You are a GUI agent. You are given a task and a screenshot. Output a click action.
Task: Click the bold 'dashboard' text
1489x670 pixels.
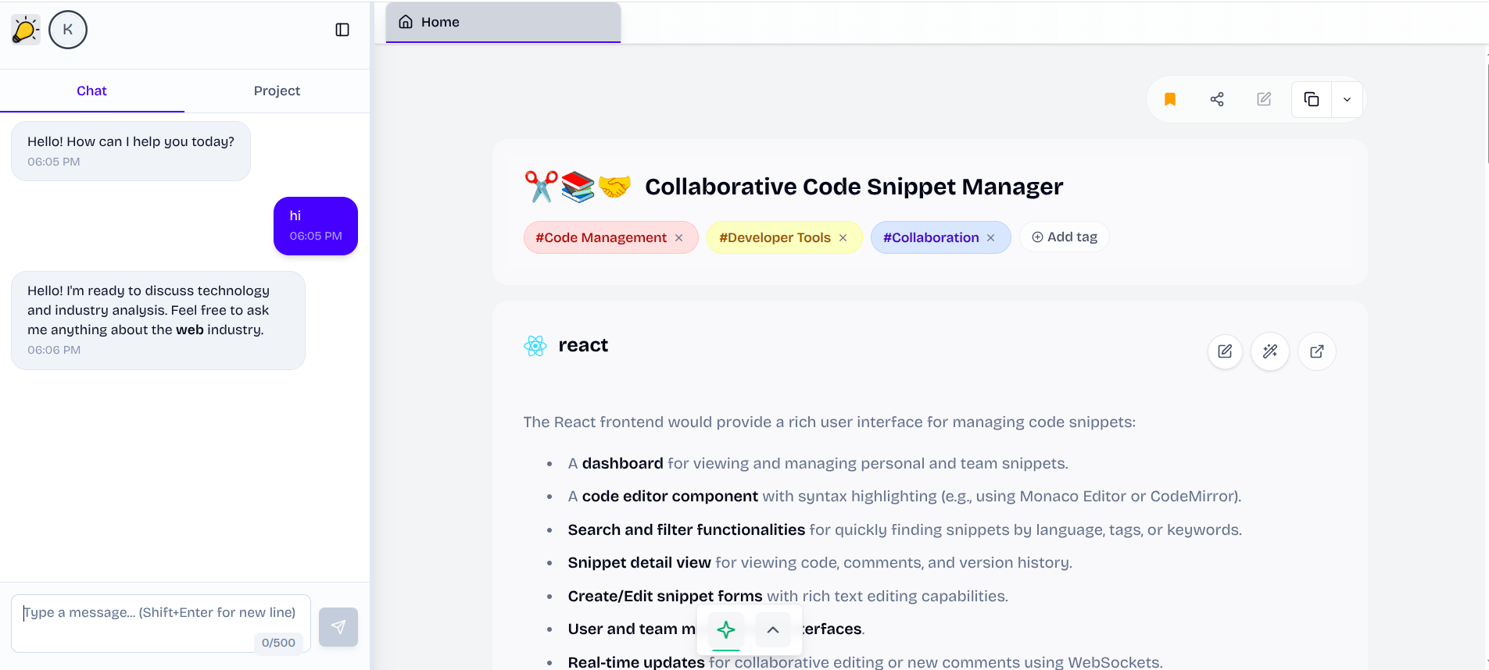coord(622,463)
